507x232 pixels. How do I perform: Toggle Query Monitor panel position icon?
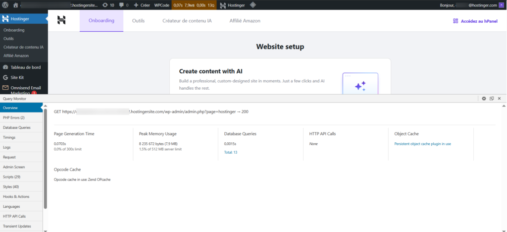tap(492, 99)
